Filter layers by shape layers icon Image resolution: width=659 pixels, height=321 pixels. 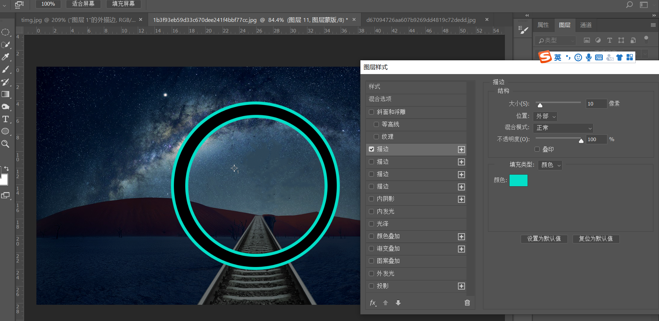pyautogui.click(x=621, y=40)
